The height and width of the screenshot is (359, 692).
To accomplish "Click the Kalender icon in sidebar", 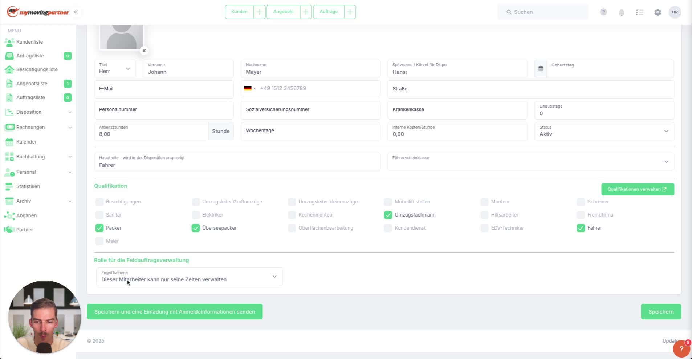I will [x=9, y=142].
